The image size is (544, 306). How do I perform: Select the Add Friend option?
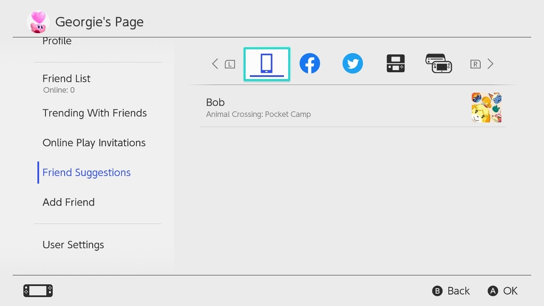tap(68, 202)
